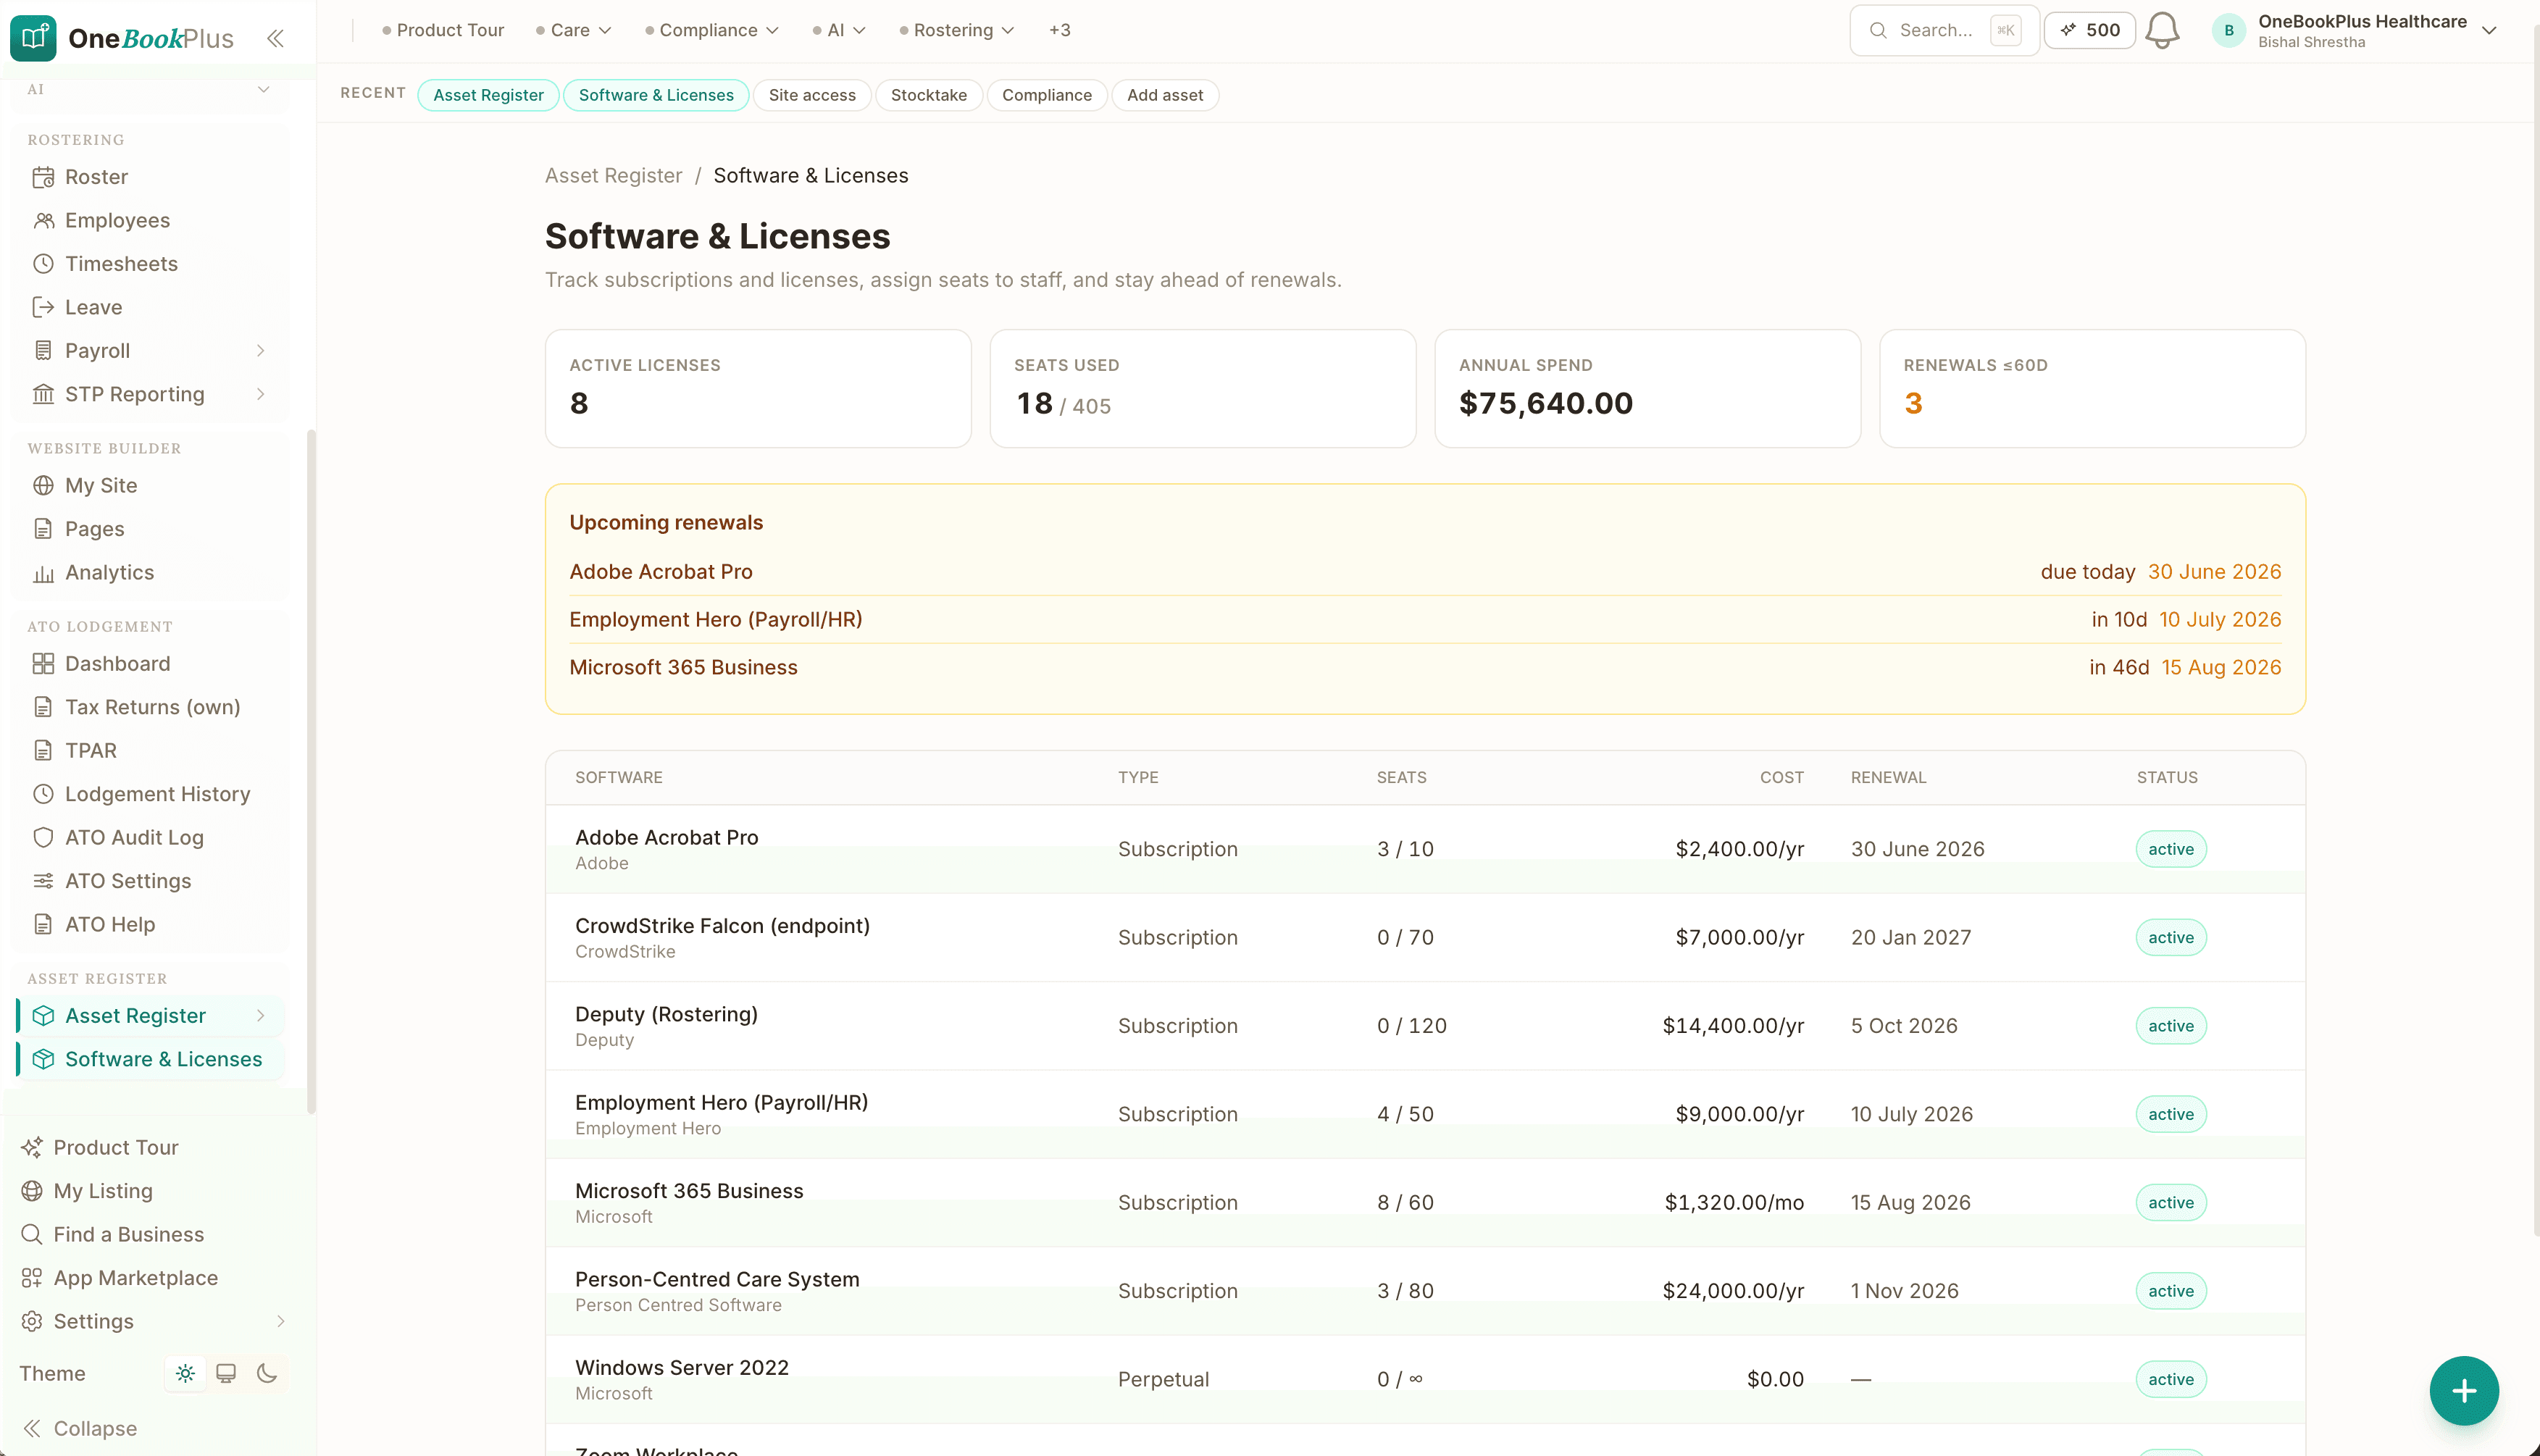2540x1456 pixels.
Task: Open ATO Settings sliders icon
Action: tap(43, 881)
